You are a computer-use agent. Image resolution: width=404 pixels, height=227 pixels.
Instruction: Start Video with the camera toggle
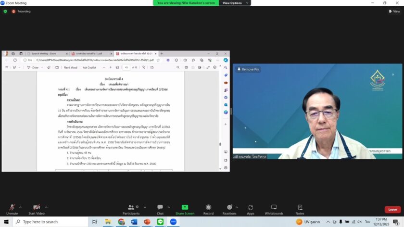[36, 209]
